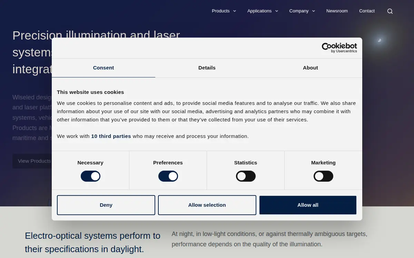Viewport: 414px width, 258px height.
Task: Expand the Company menu chevron
Action: point(314,11)
